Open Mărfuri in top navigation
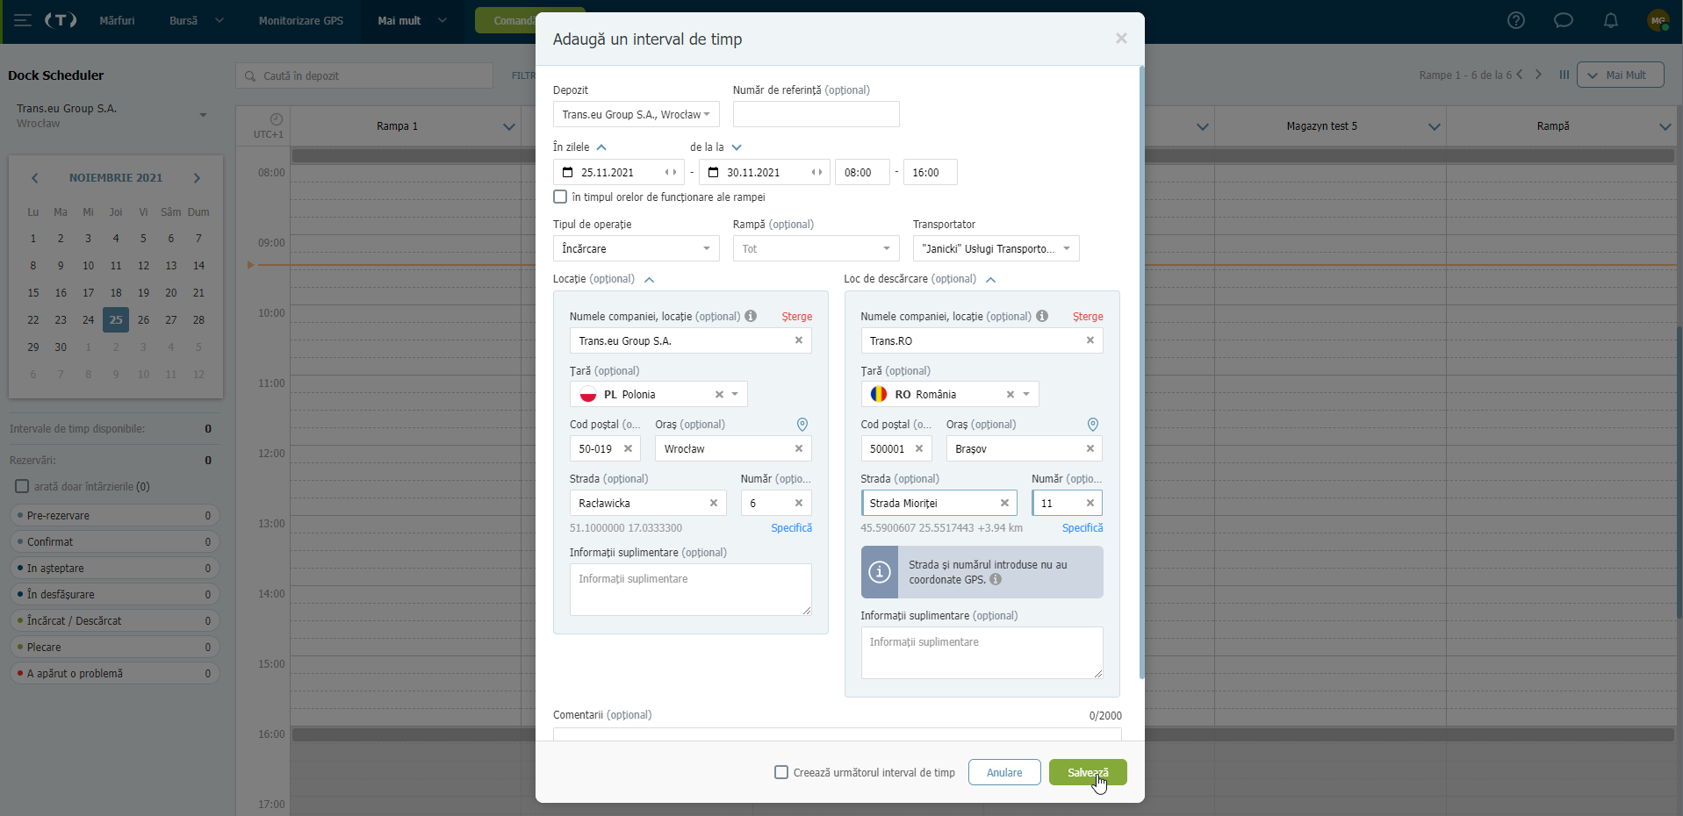Screen dimensions: 1683x816 coord(117,20)
